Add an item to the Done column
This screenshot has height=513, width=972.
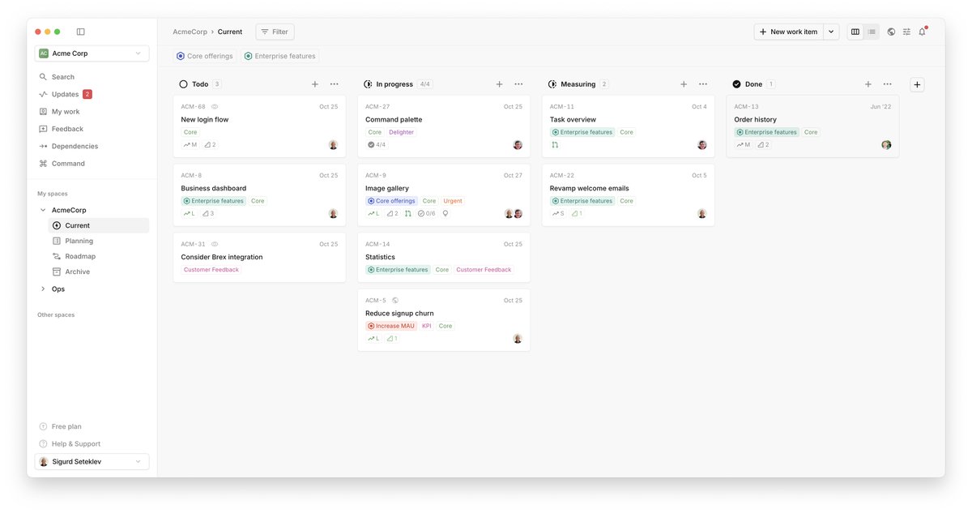(x=868, y=84)
